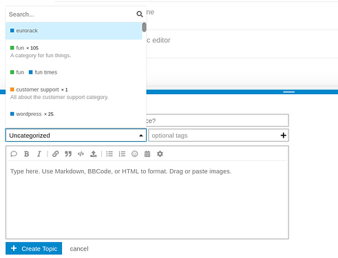The image size is (338, 258).
Task: Click the cancel link
Action: tap(79, 248)
